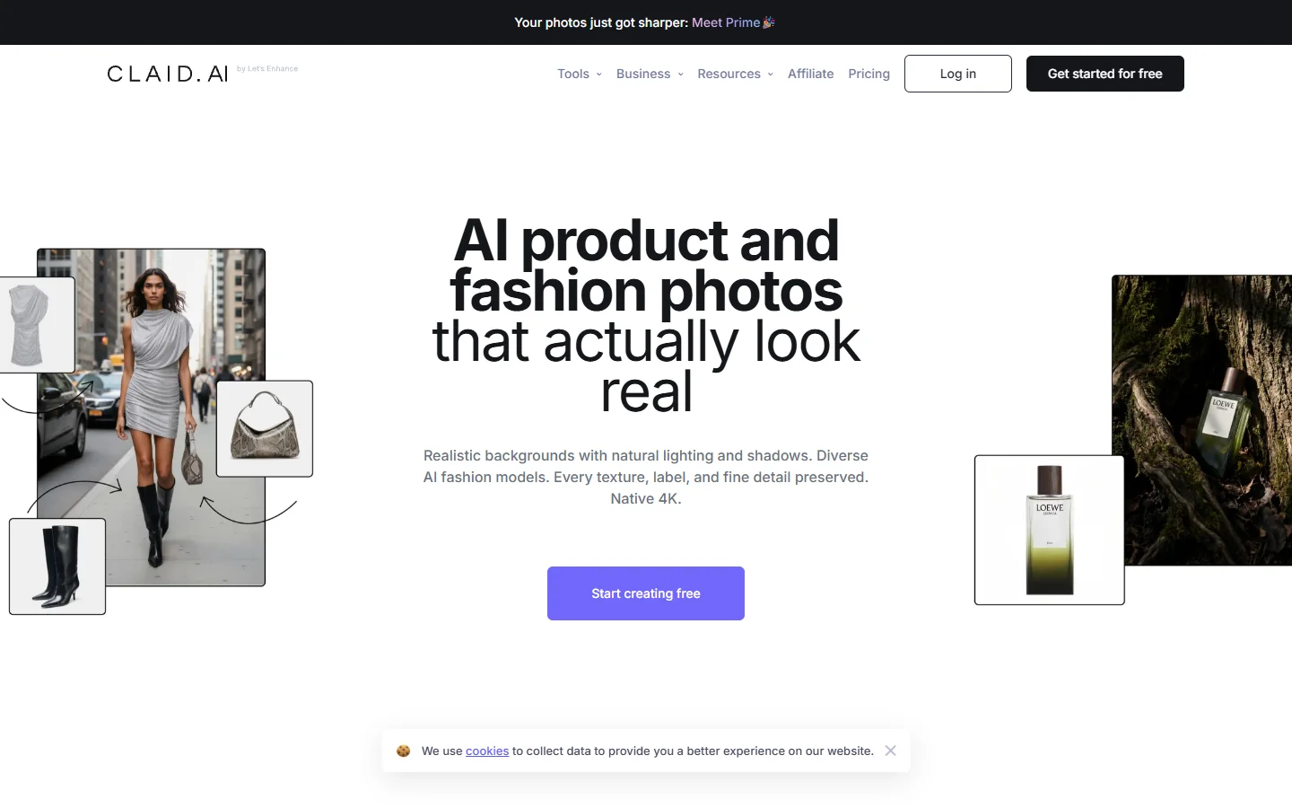Click 'Start creating free'
Screen dimensions: 1292x808
645,593
